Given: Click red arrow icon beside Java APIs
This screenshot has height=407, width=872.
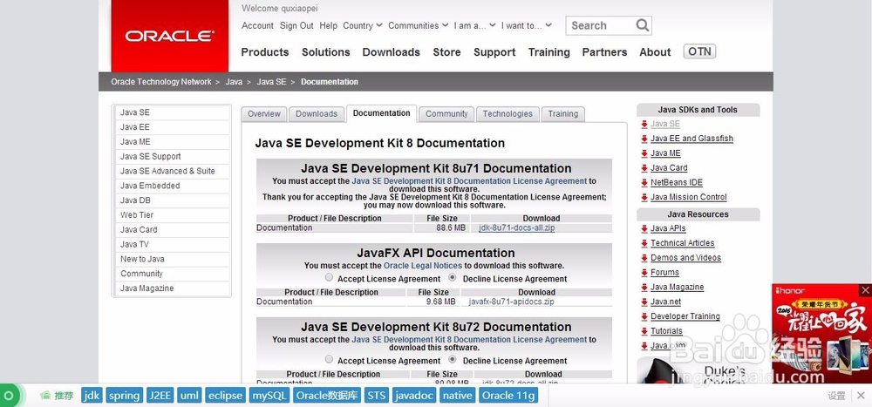Looking at the screenshot, I should click(x=644, y=228).
